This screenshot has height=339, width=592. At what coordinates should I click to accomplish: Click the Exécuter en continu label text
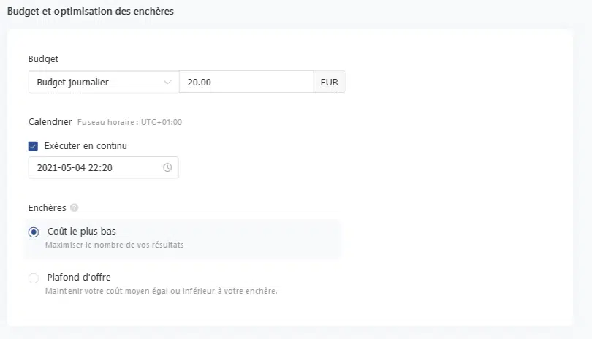coord(86,146)
